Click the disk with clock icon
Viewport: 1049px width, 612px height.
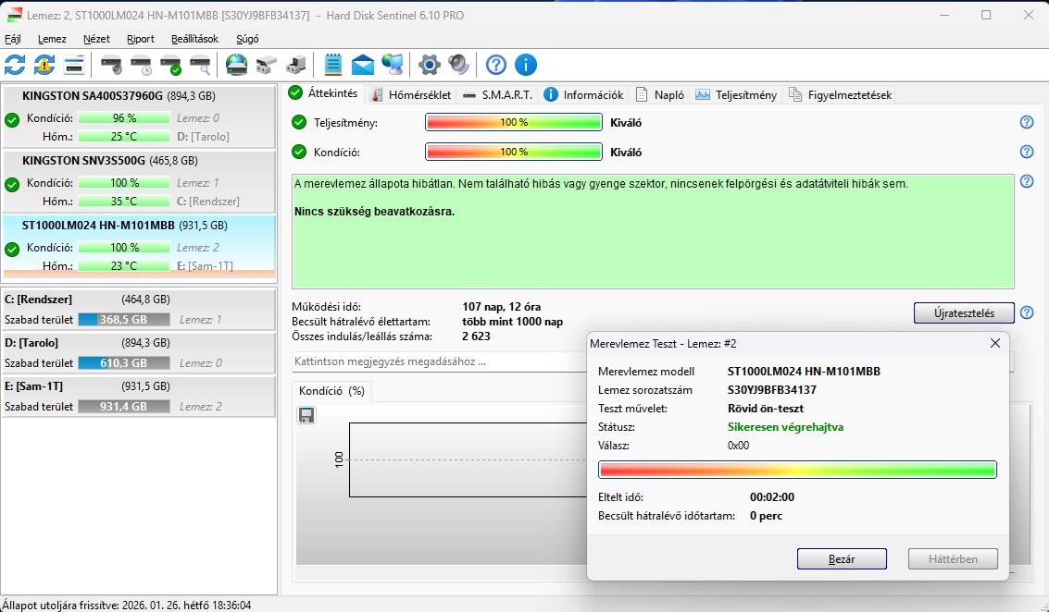[x=141, y=65]
